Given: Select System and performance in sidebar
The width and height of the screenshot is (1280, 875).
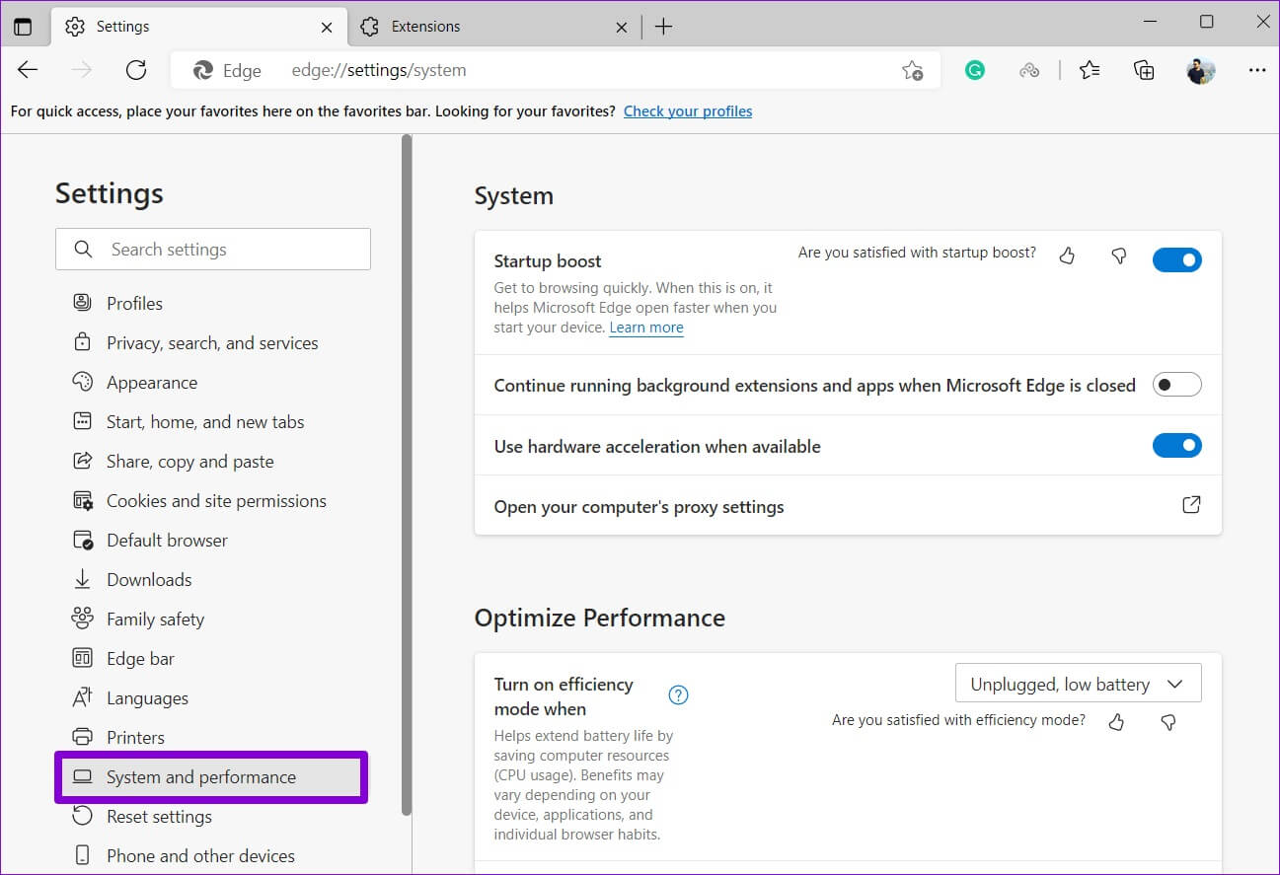Looking at the screenshot, I should tap(211, 777).
